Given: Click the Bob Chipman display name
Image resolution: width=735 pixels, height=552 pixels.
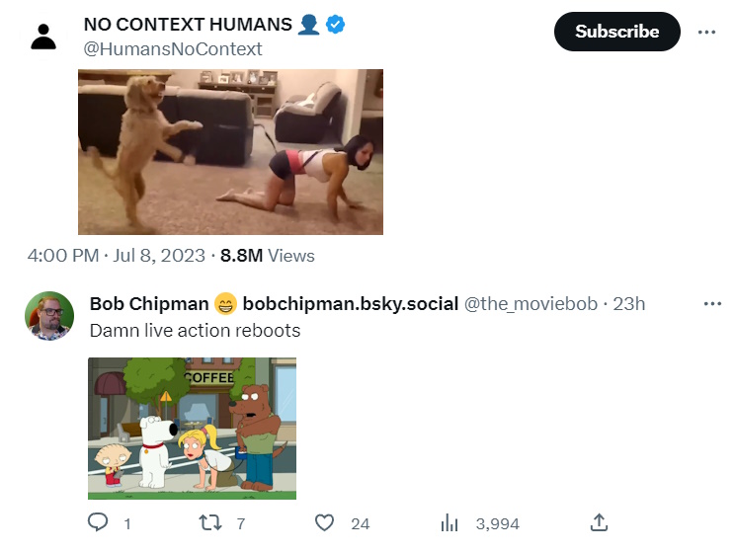Looking at the screenshot, I should tap(149, 303).
